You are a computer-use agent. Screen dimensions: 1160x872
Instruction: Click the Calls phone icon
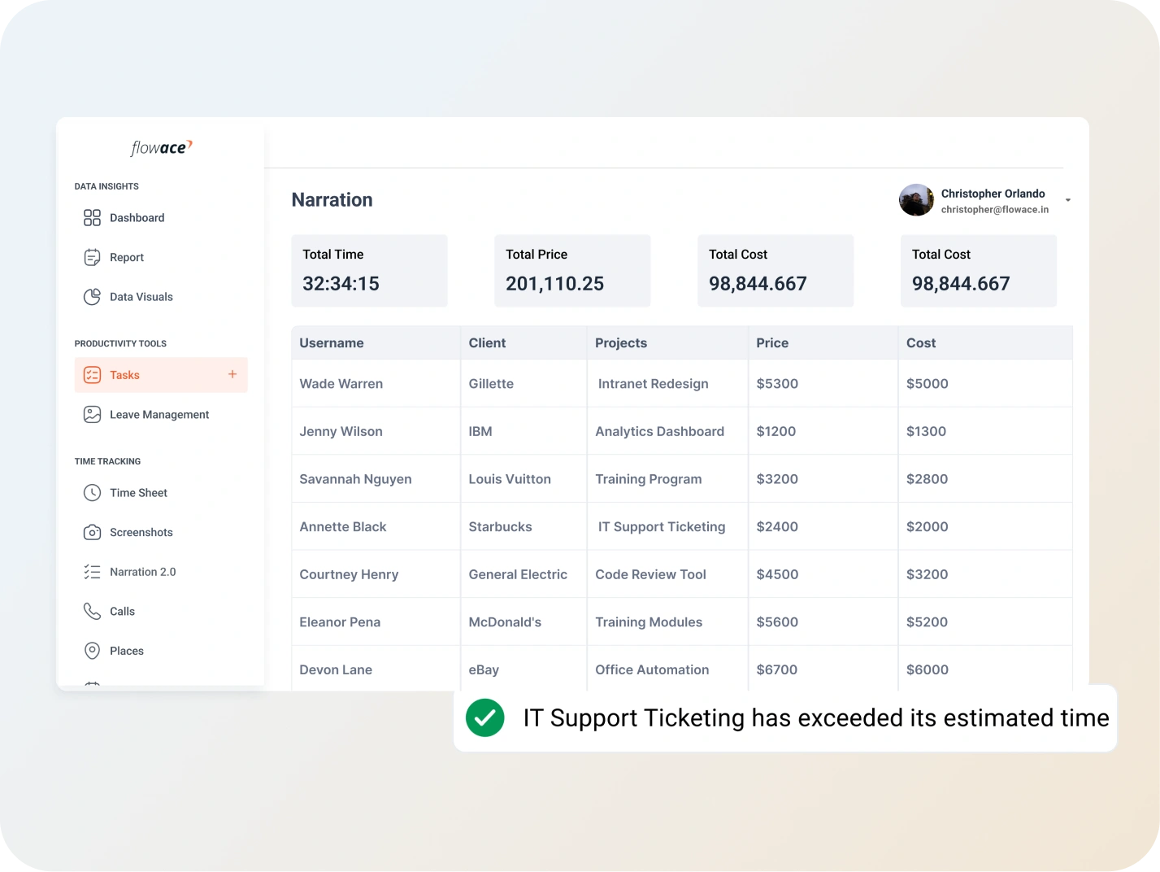point(92,612)
